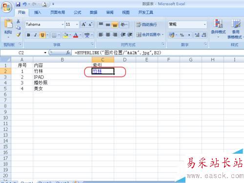Switch to the 页面布局 ribbon tab
Screen dimensions: 244x183
click(58, 12)
